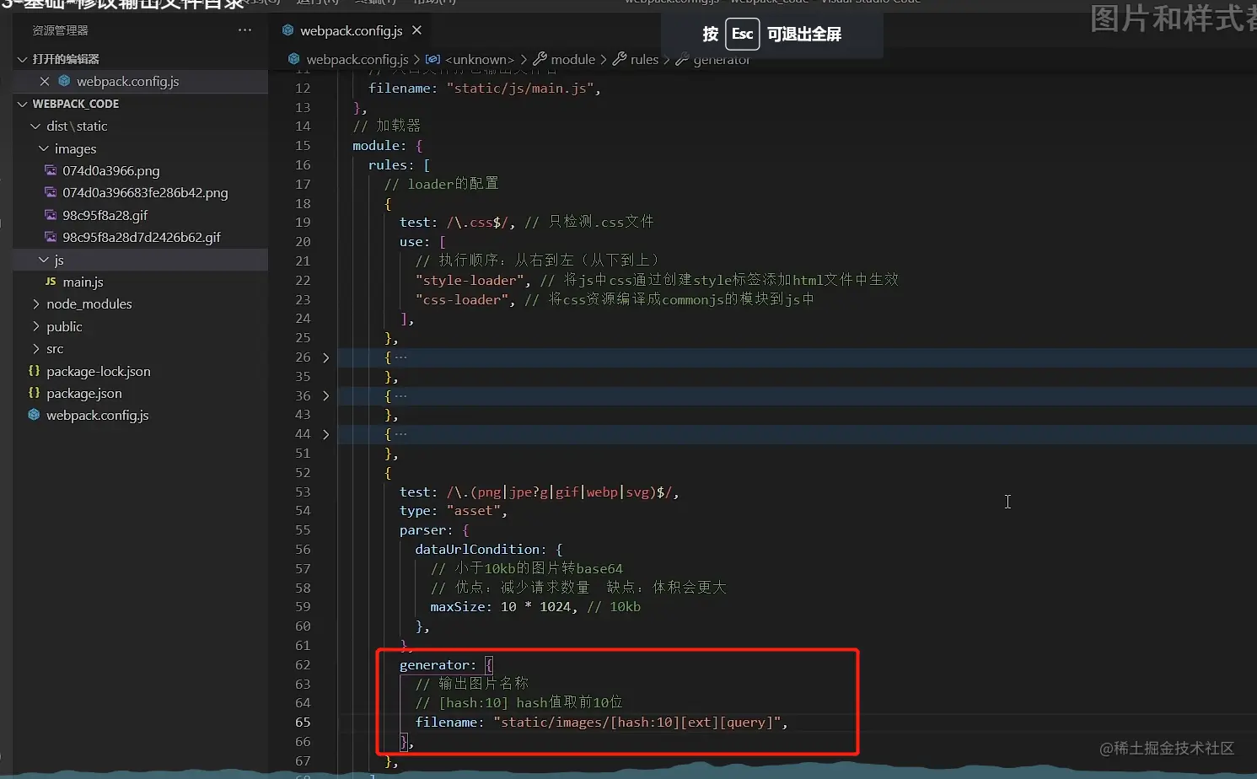Click the image icon beside 98c95f8a28d7d2426b62.gif
Image resolution: width=1257 pixels, height=779 pixels.
click(x=51, y=237)
